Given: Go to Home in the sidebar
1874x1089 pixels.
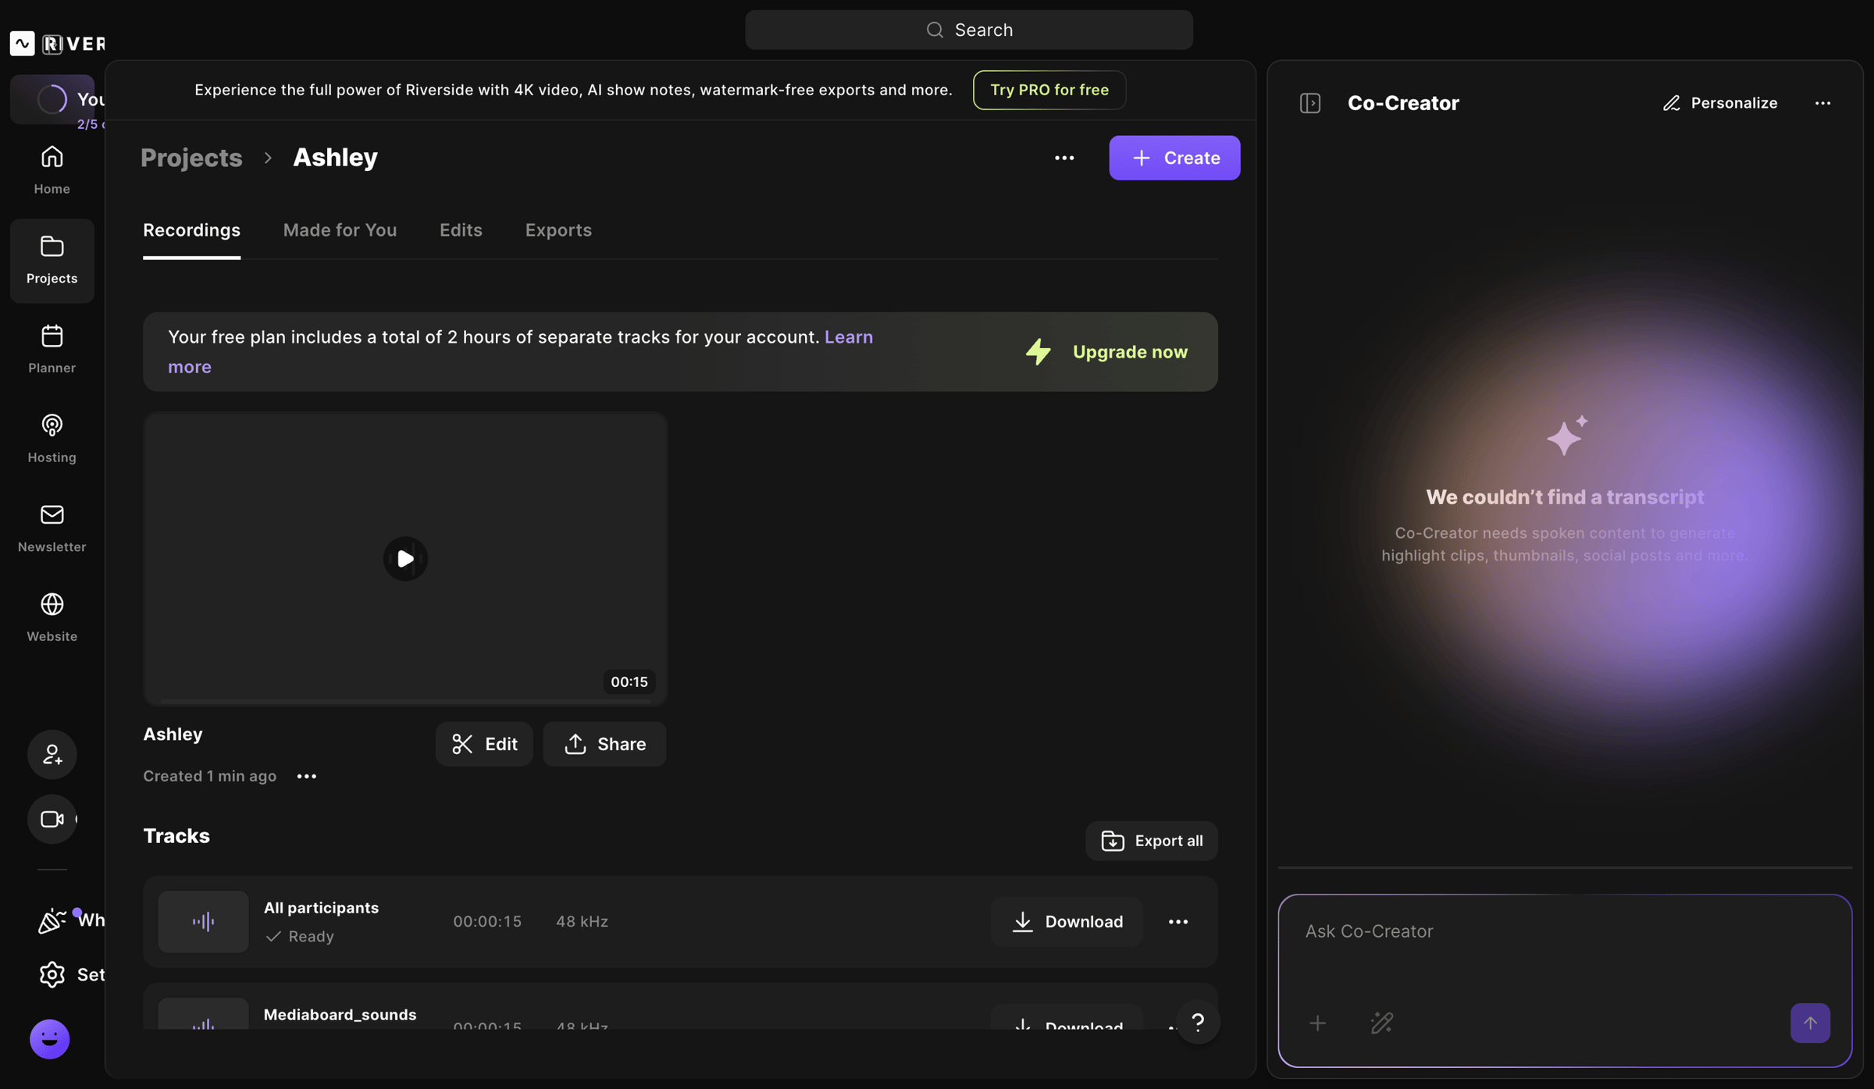Looking at the screenshot, I should coord(52,170).
